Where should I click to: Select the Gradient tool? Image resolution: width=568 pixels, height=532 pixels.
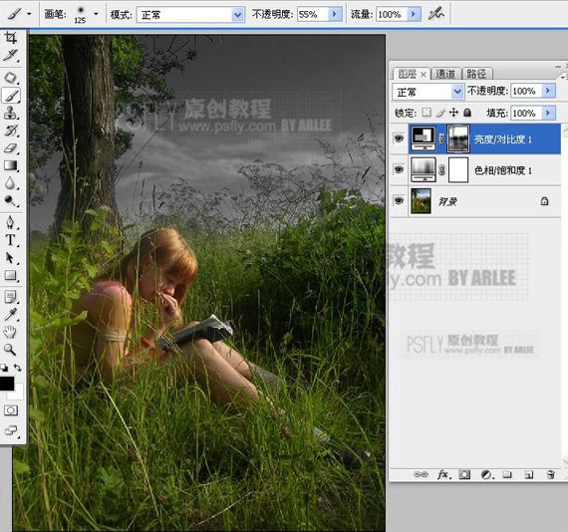11,165
